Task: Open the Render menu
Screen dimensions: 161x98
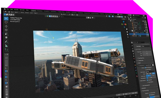Action: point(16,10)
